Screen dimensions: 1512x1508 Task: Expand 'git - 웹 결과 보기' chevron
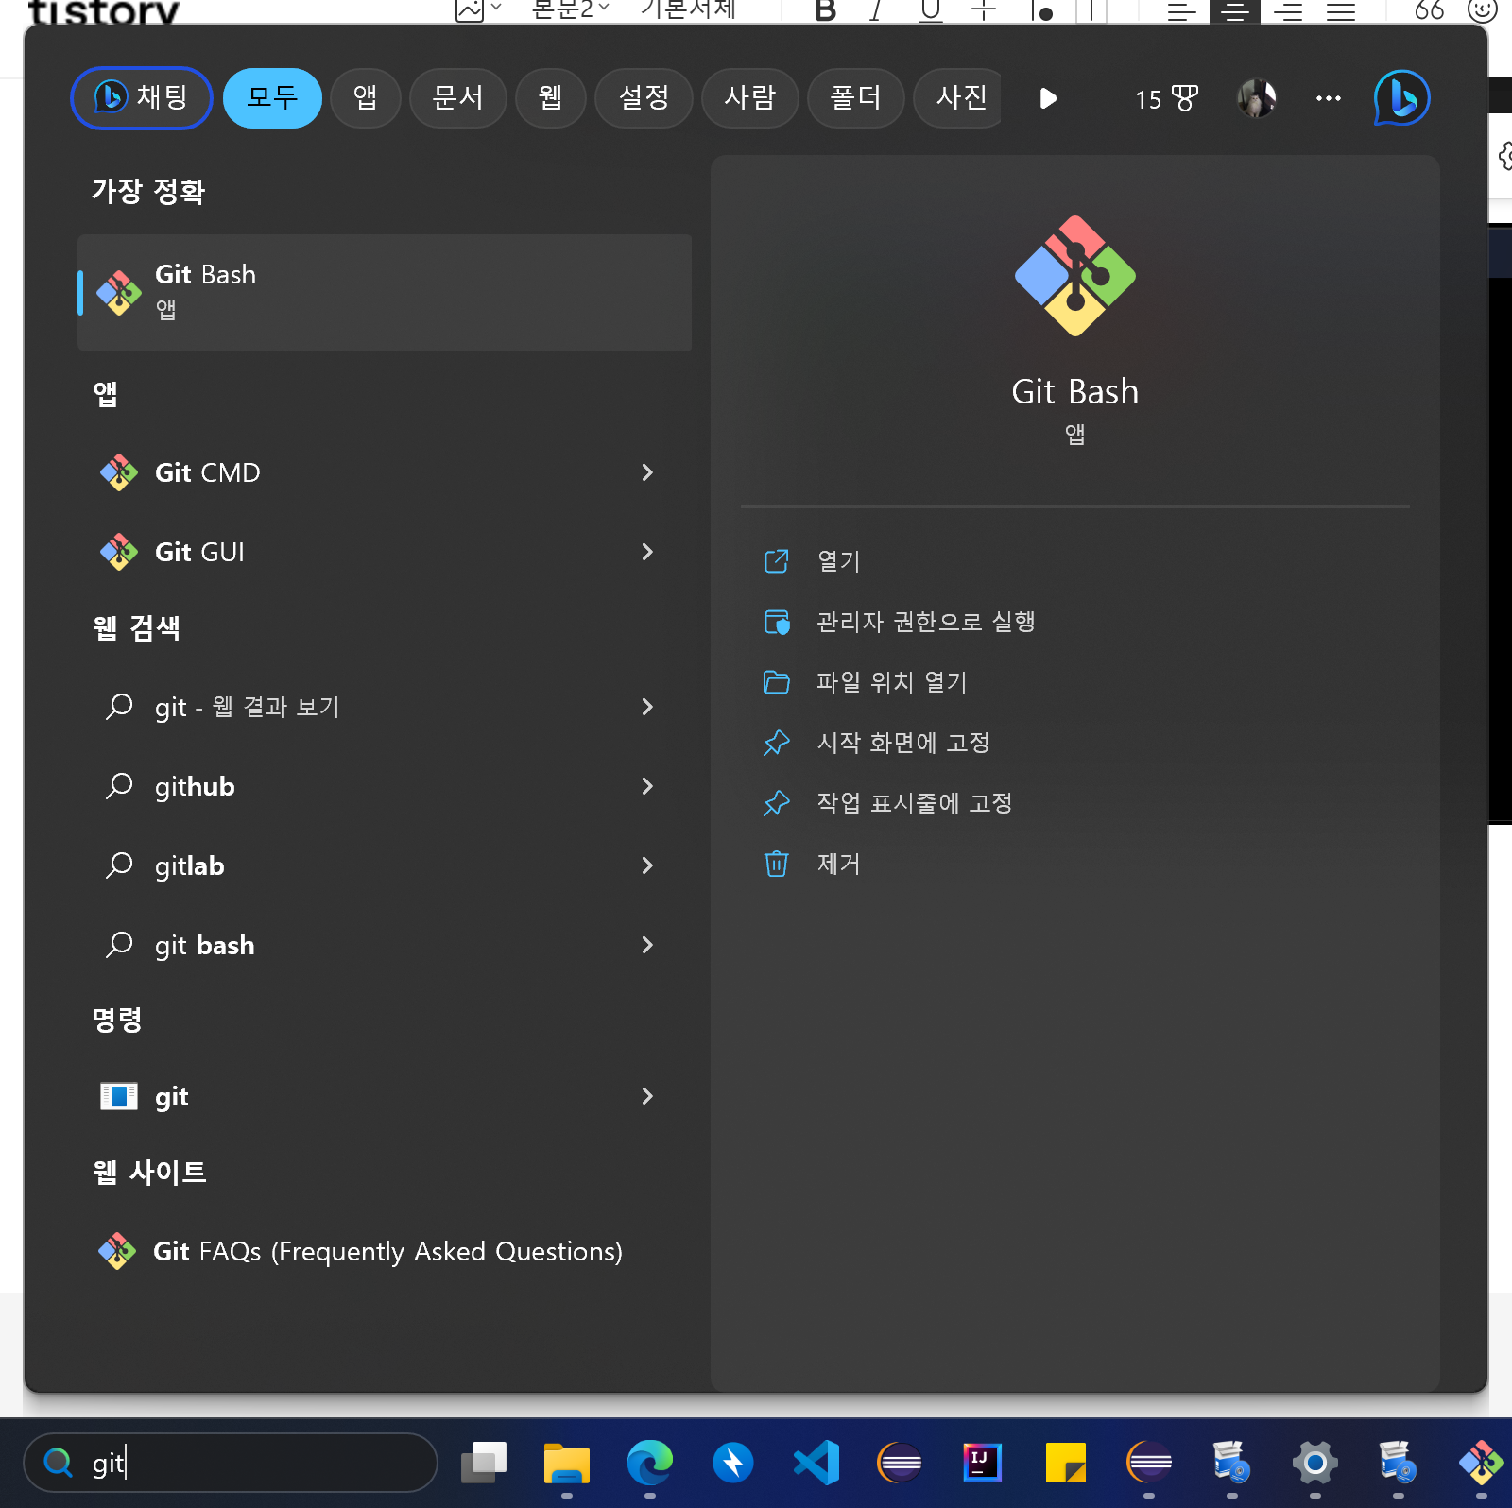(x=647, y=707)
